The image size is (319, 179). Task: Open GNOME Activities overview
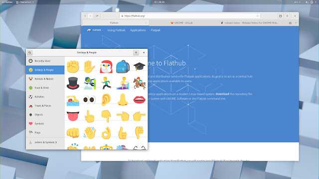[x=7, y=2]
